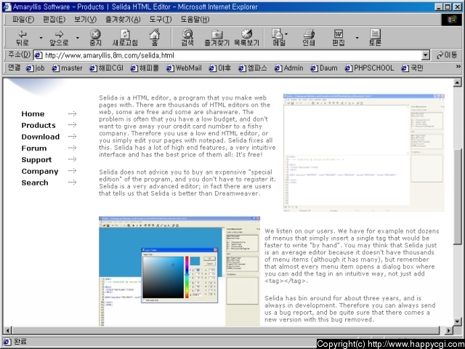
Task: Open the 검색 search pane icon
Action: [187, 38]
